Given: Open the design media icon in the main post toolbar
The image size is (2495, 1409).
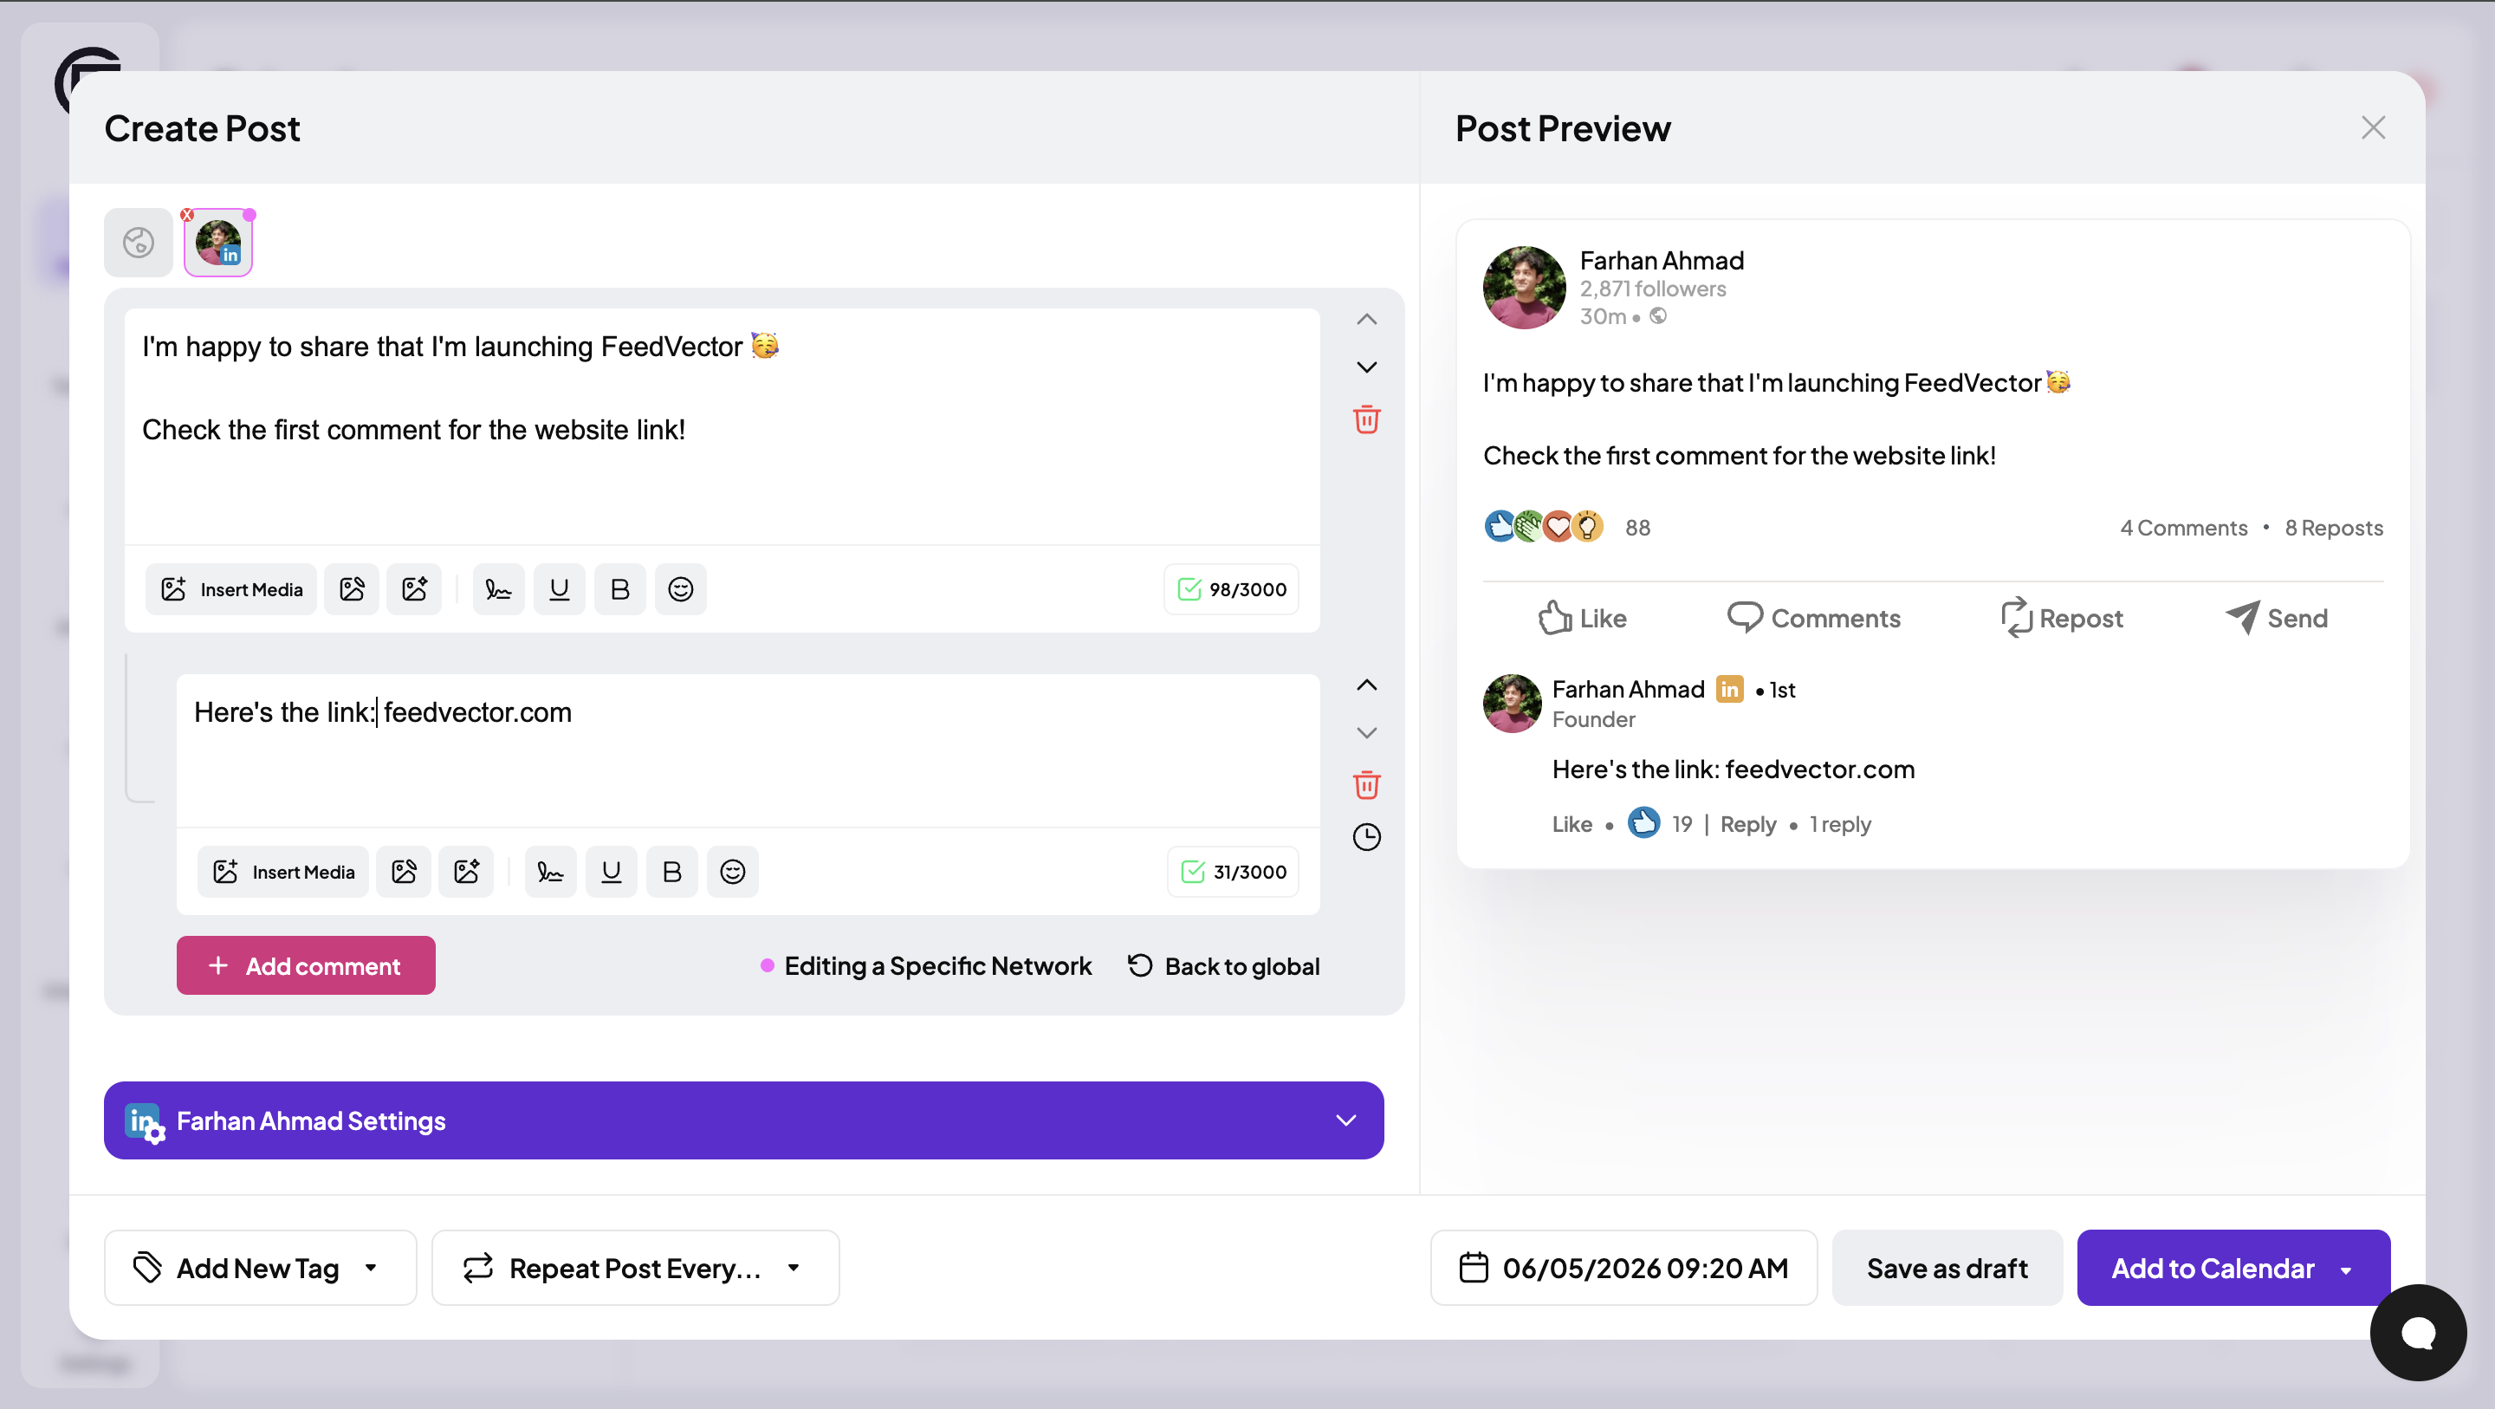Looking at the screenshot, I should pyautogui.click(x=352, y=589).
